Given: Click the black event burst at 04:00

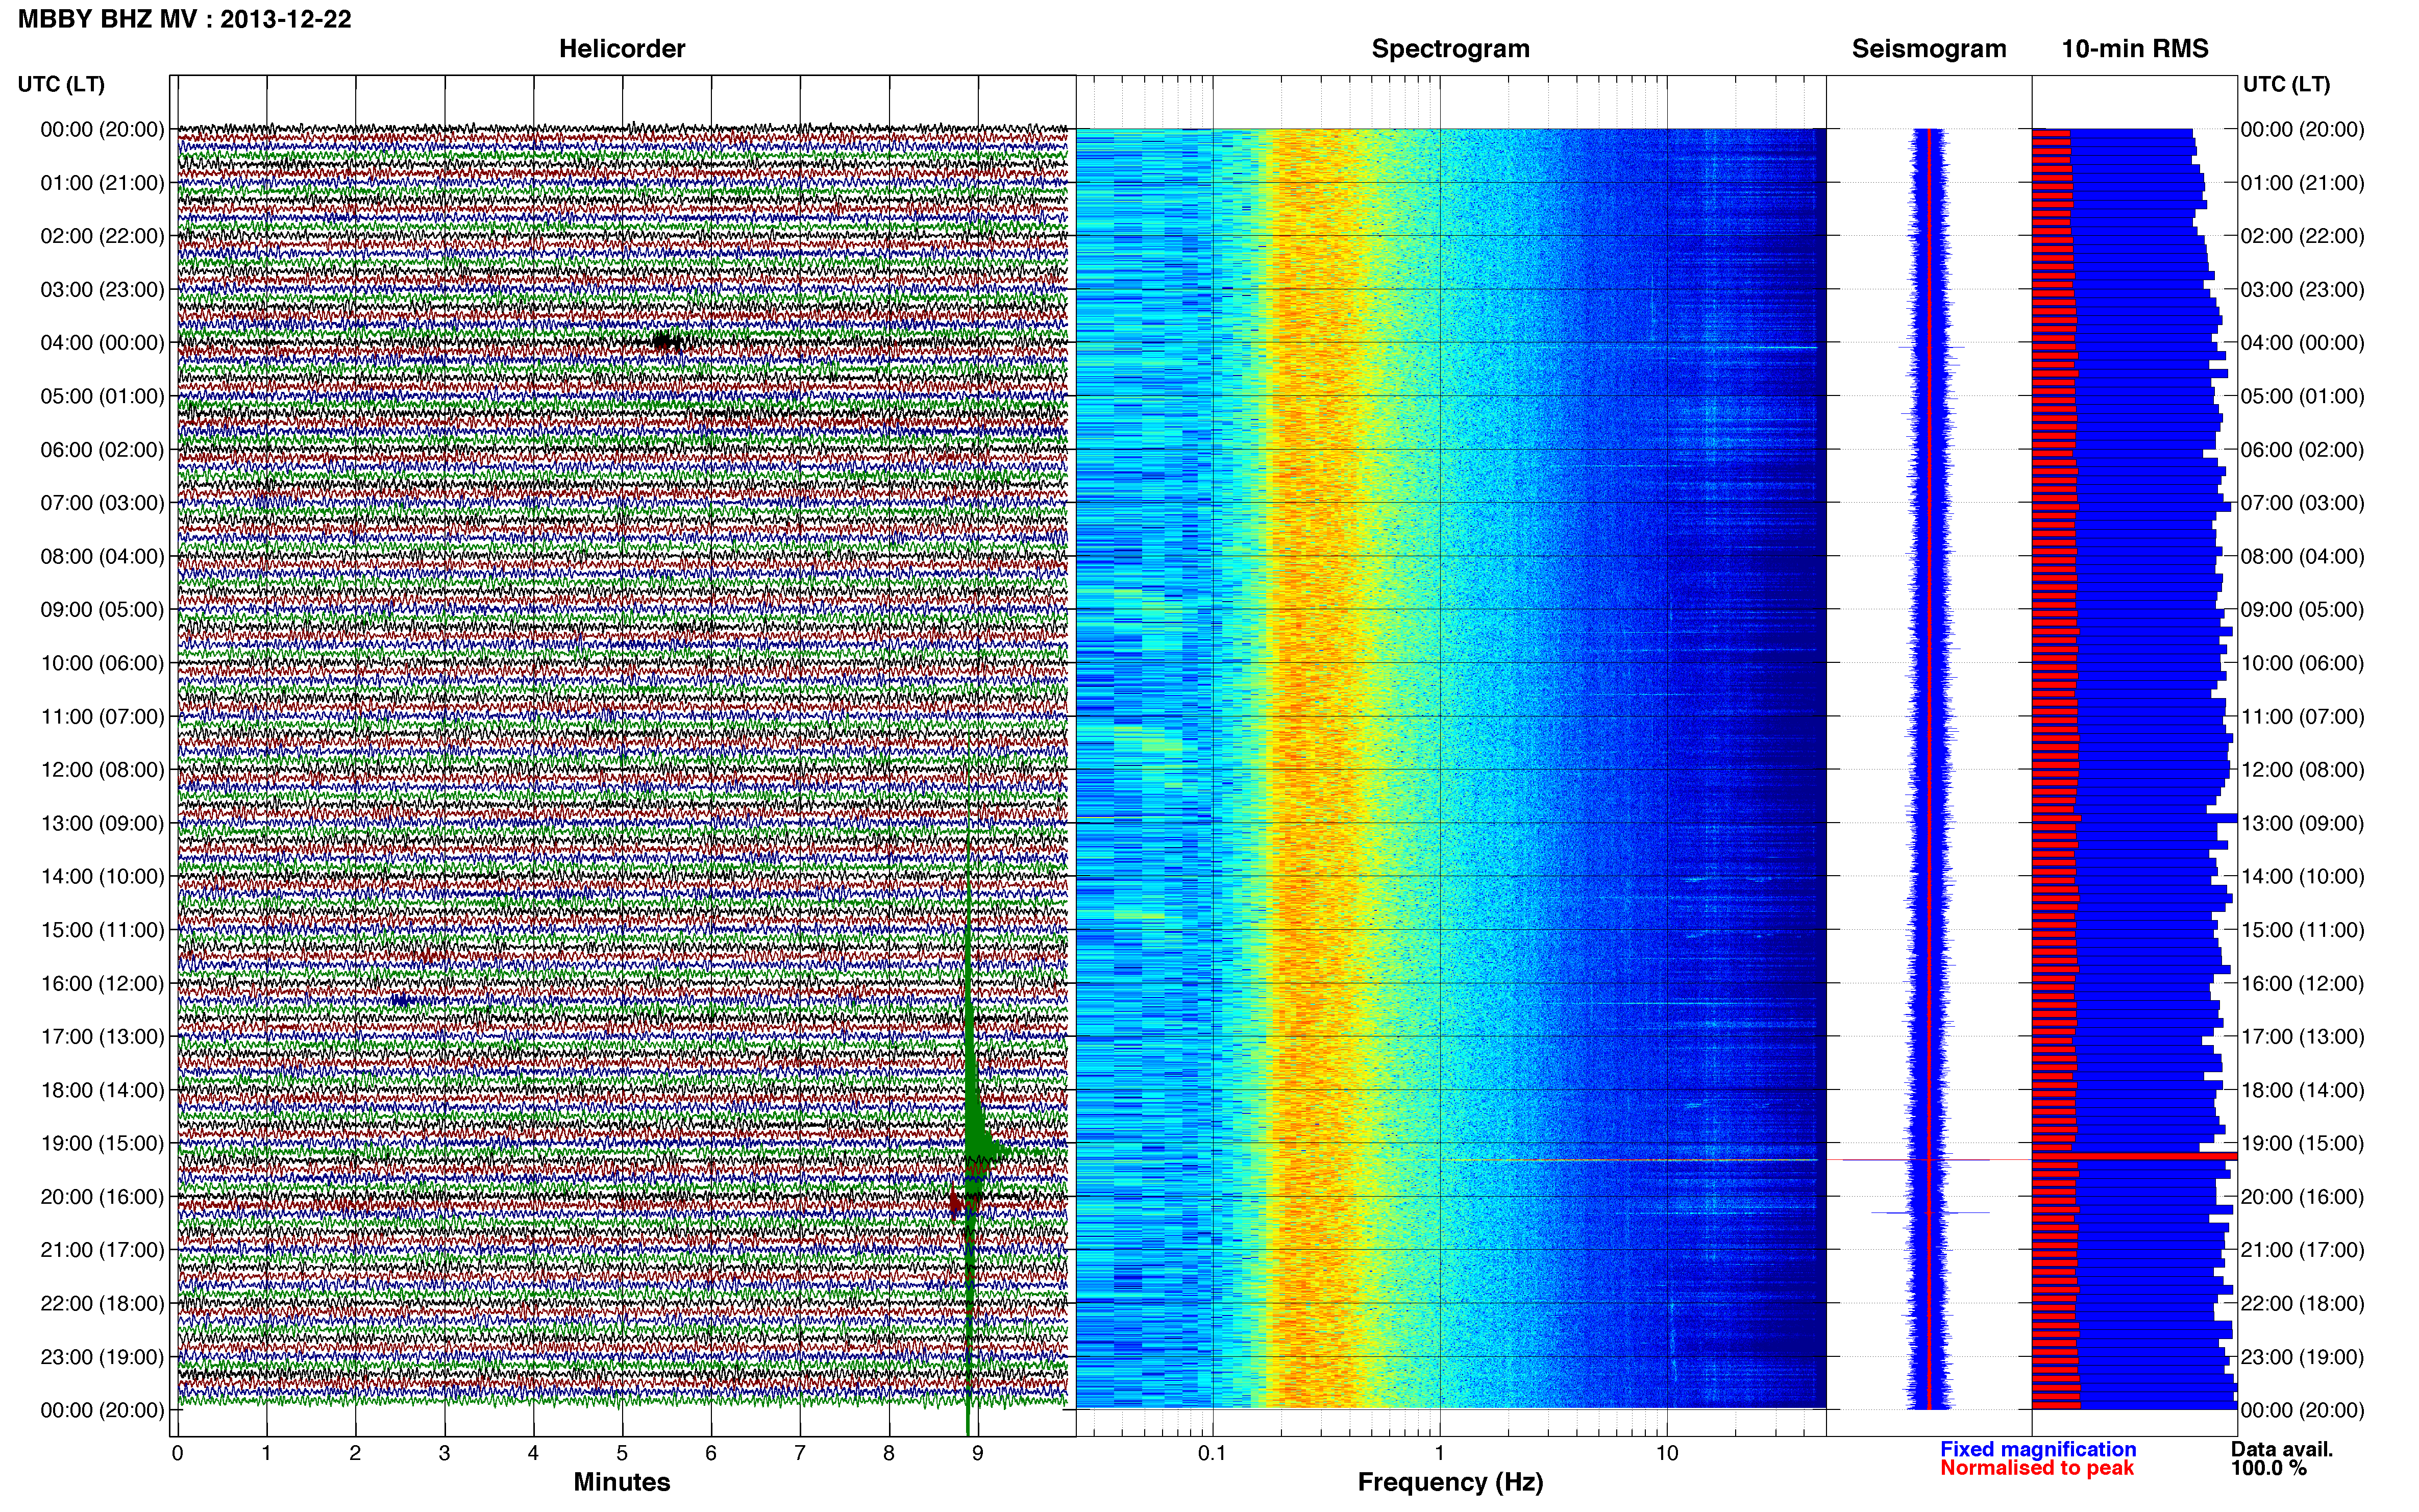Looking at the screenshot, I should coord(667,342).
